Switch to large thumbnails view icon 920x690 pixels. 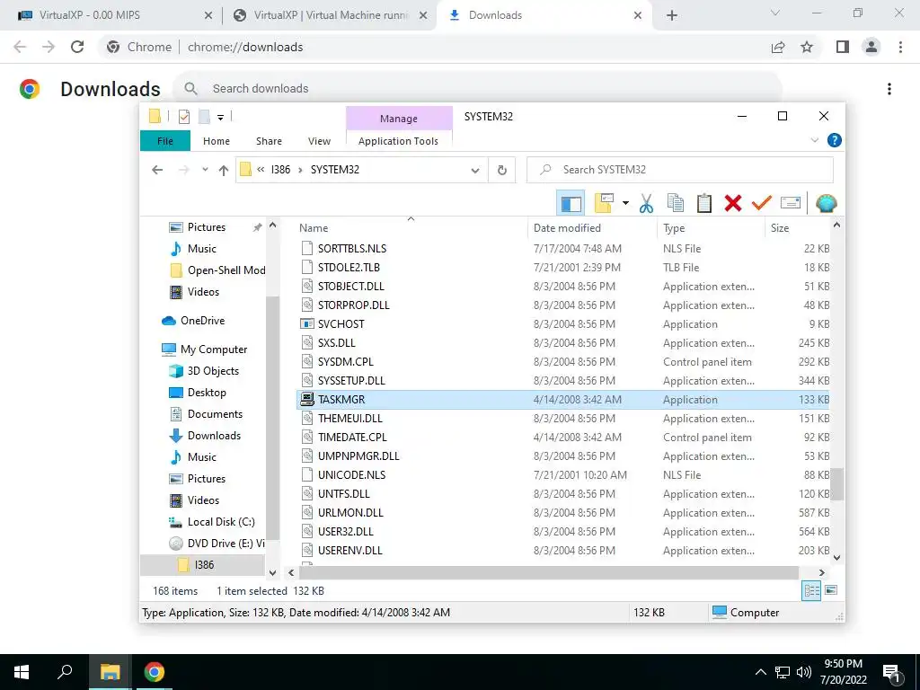pyautogui.click(x=831, y=590)
